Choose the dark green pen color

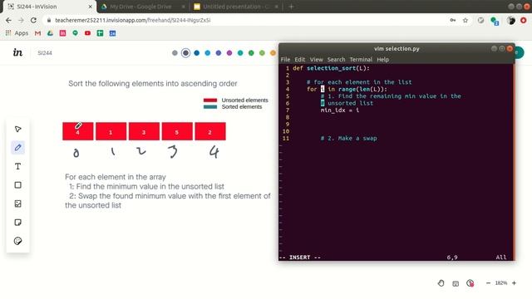[251, 53]
